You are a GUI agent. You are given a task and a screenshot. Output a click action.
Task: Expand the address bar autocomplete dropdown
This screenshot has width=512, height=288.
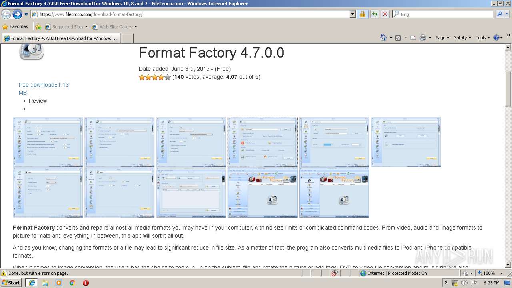tap(352, 14)
